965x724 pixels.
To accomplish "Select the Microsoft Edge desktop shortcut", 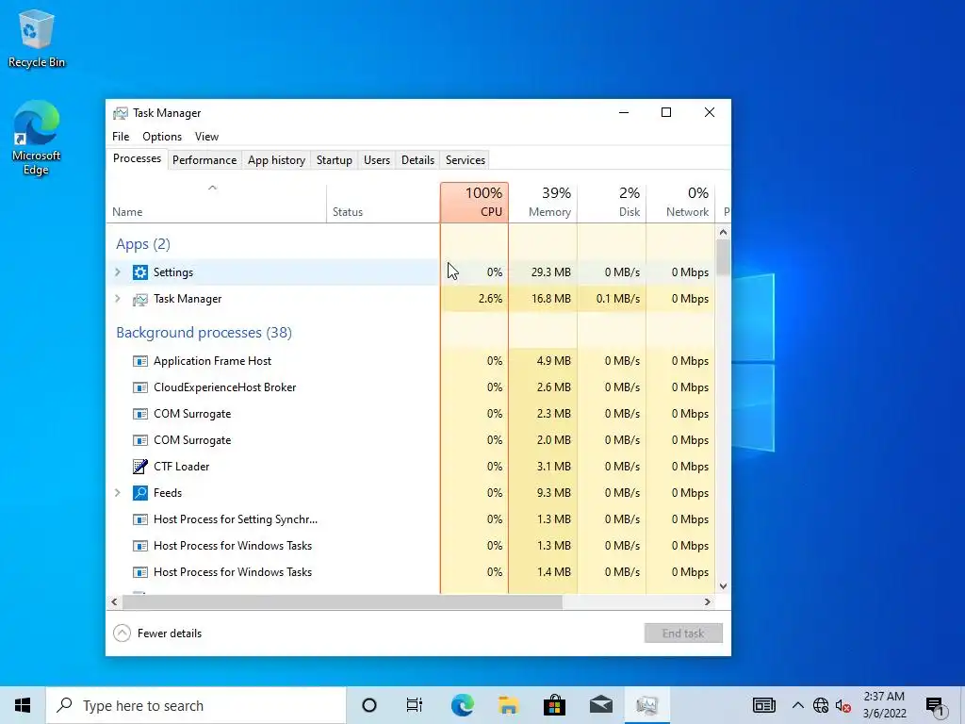I will (x=37, y=138).
